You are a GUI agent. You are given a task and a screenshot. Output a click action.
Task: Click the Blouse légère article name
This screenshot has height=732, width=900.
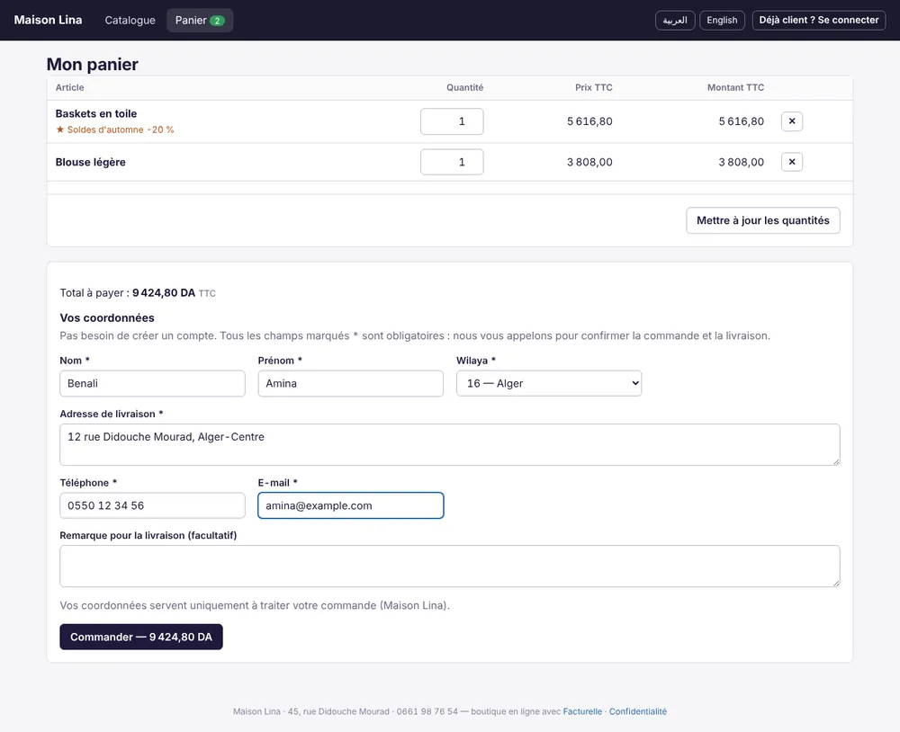[91, 162]
